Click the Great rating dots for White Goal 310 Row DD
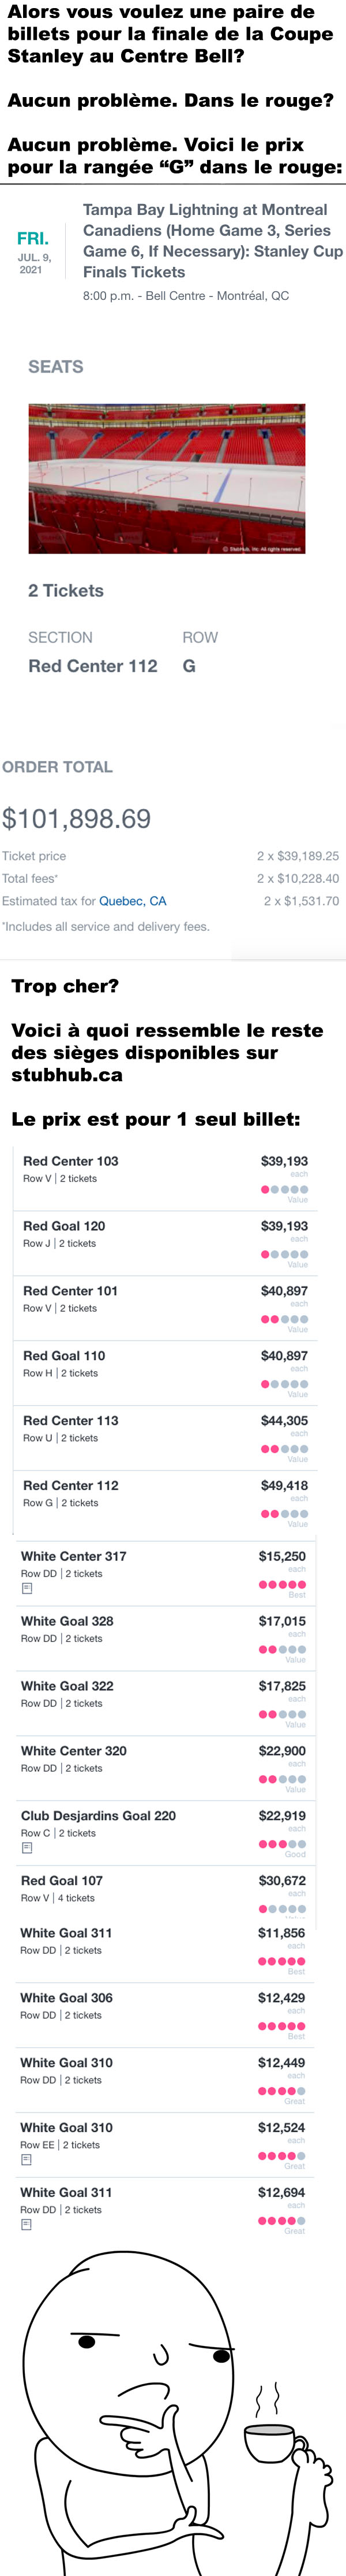 (x=281, y=2091)
